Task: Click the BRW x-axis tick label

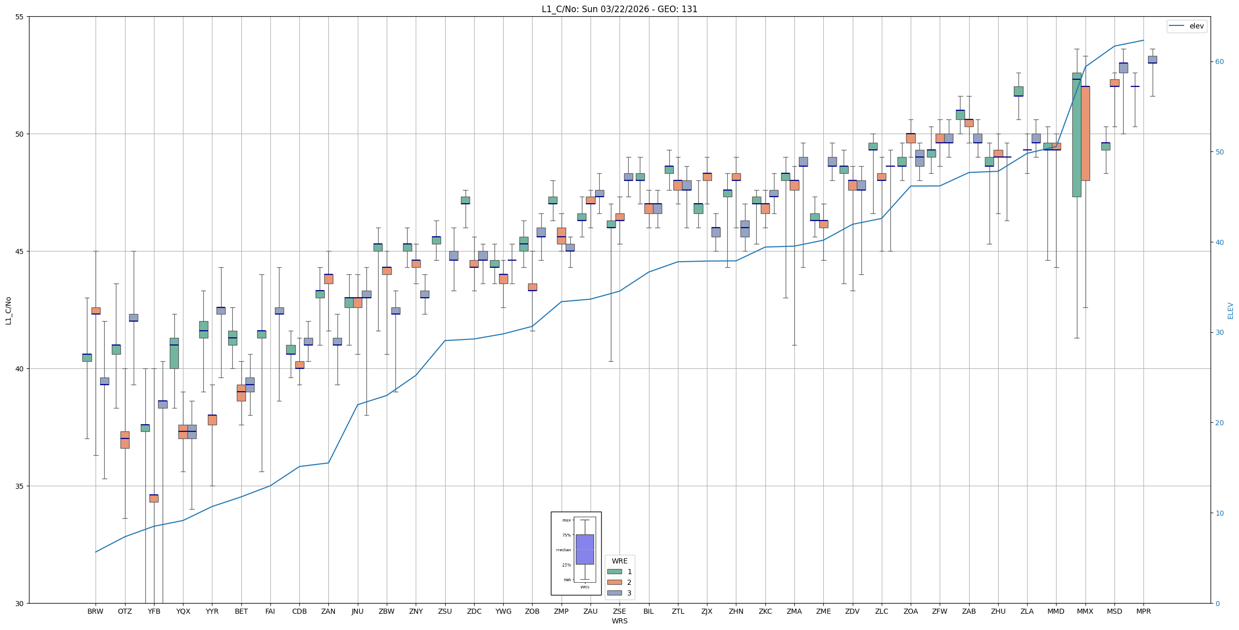Action: (95, 611)
